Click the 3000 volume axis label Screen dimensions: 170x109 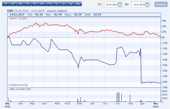click(164, 91)
